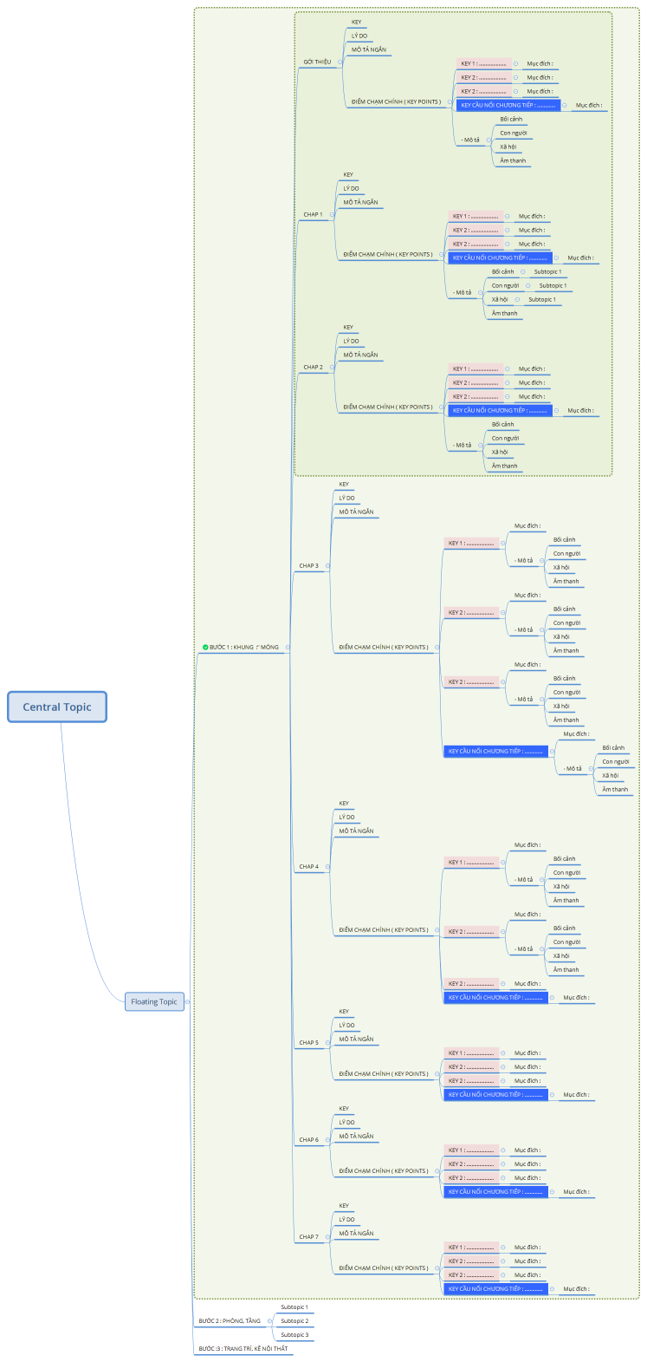647x1362 pixels.
Task: Collapse the CHAP 4 branch circle
Action: point(327,866)
